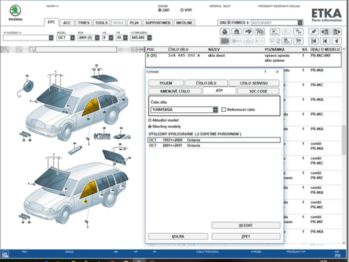Enable the Referencní císlo checkbox

click(224, 110)
